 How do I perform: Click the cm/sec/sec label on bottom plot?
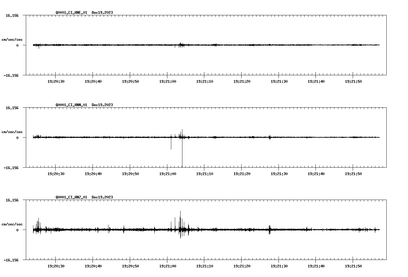pyautogui.click(x=12, y=223)
